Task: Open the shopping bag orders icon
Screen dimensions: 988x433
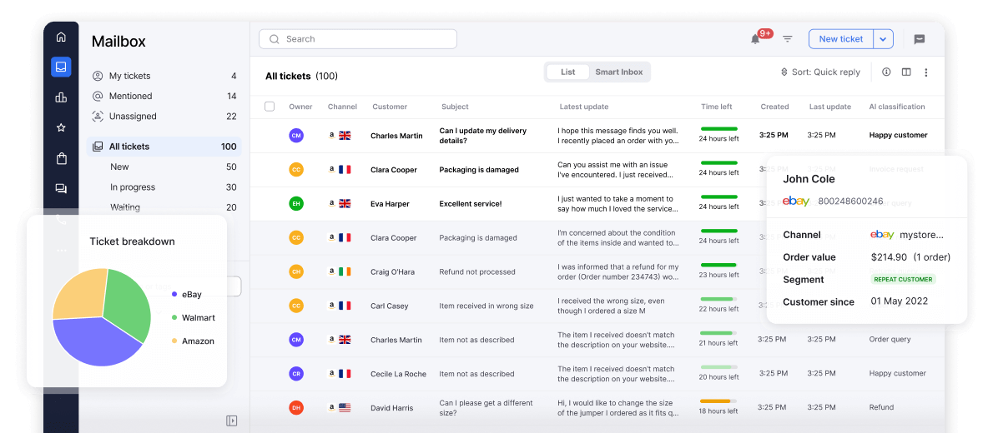Action: click(x=61, y=158)
